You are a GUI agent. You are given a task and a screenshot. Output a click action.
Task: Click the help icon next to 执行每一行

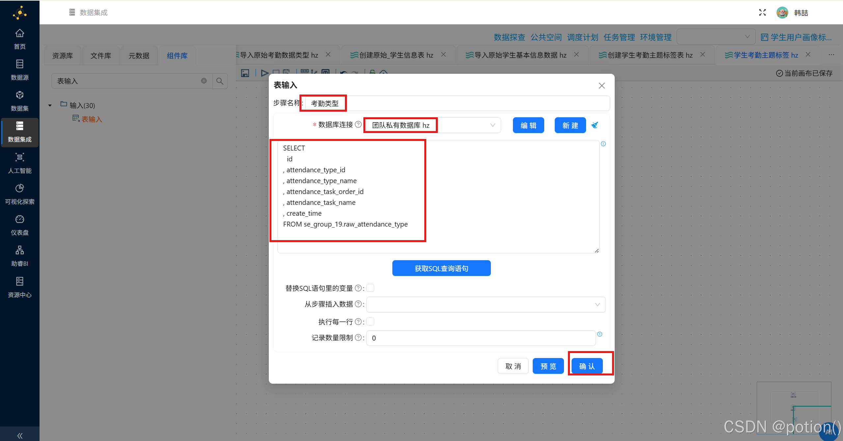pos(358,321)
